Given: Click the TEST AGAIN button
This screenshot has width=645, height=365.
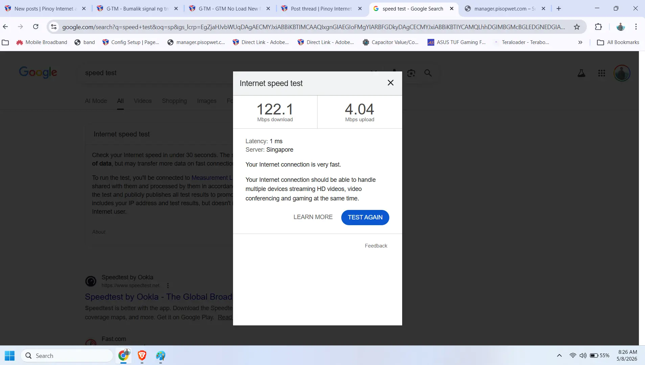Looking at the screenshot, I should point(365,217).
